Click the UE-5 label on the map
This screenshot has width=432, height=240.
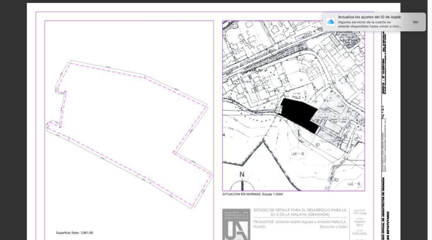[x=297, y=154]
